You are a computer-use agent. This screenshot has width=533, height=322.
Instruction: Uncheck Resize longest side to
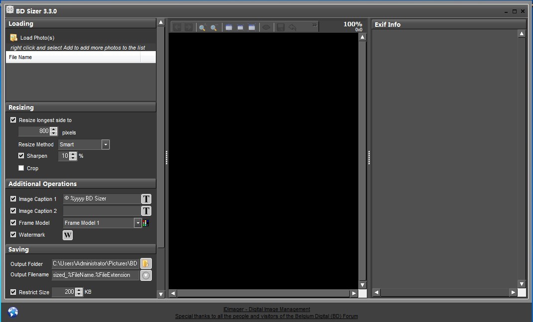point(13,120)
